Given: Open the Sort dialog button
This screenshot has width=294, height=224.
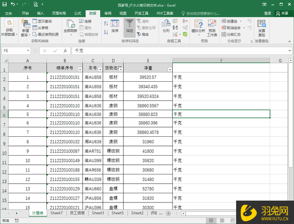Looking at the screenshot, I should click(x=115, y=26).
